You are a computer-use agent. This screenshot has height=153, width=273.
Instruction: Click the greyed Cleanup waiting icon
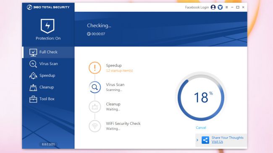pyautogui.click(x=95, y=106)
